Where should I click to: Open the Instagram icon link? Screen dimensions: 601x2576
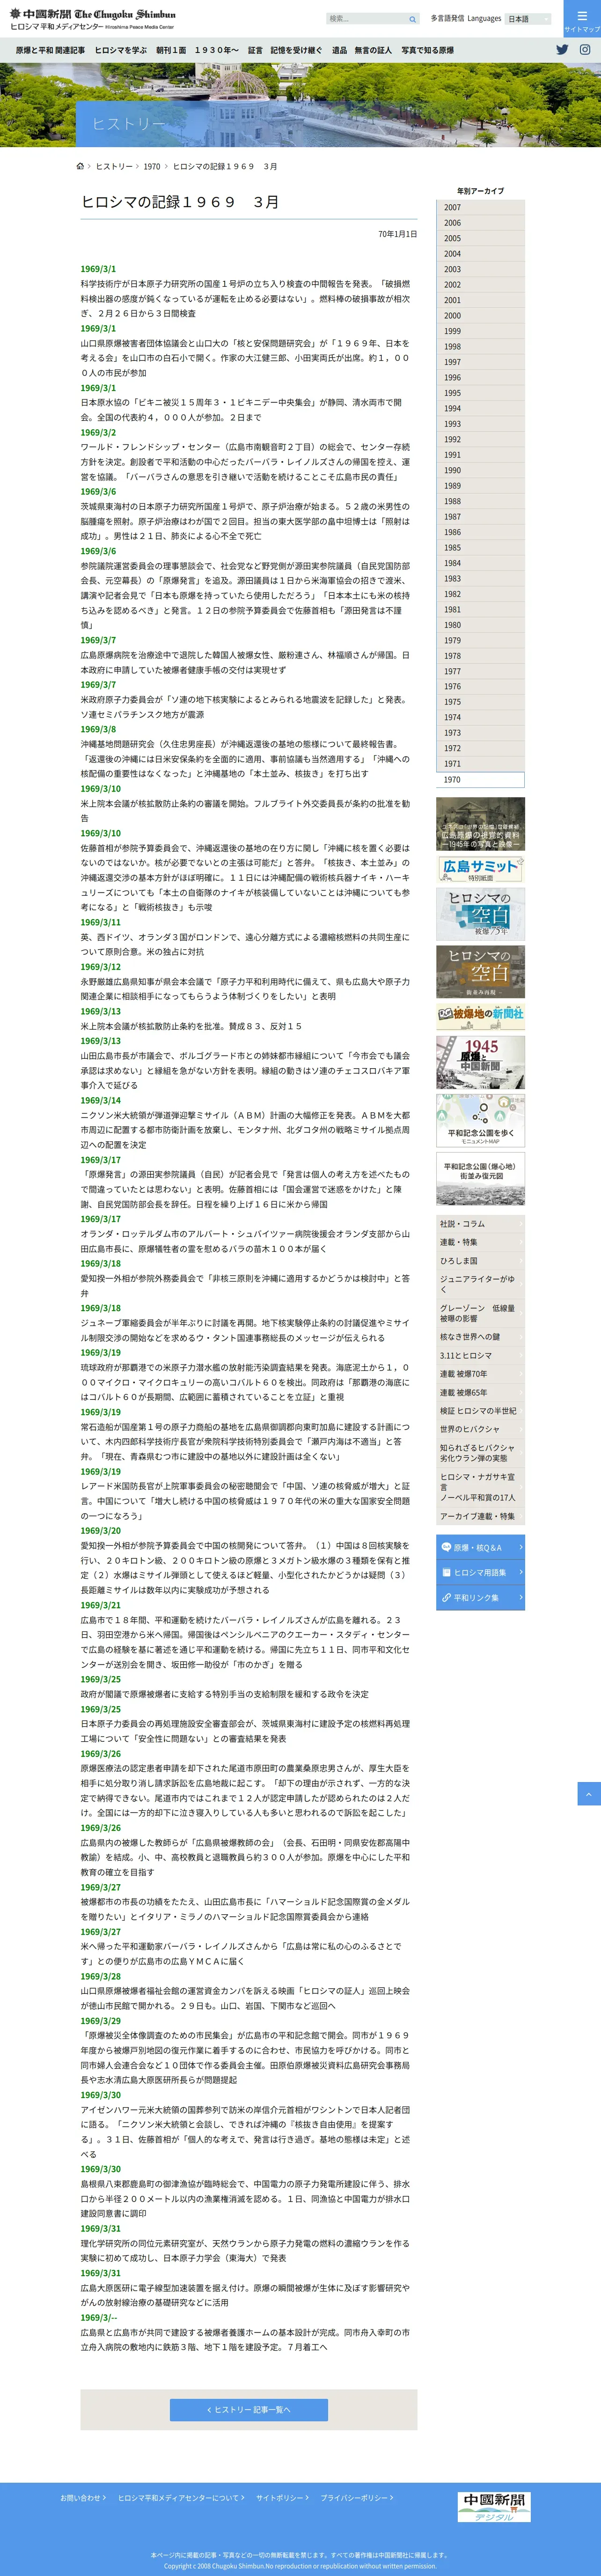(x=585, y=49)
